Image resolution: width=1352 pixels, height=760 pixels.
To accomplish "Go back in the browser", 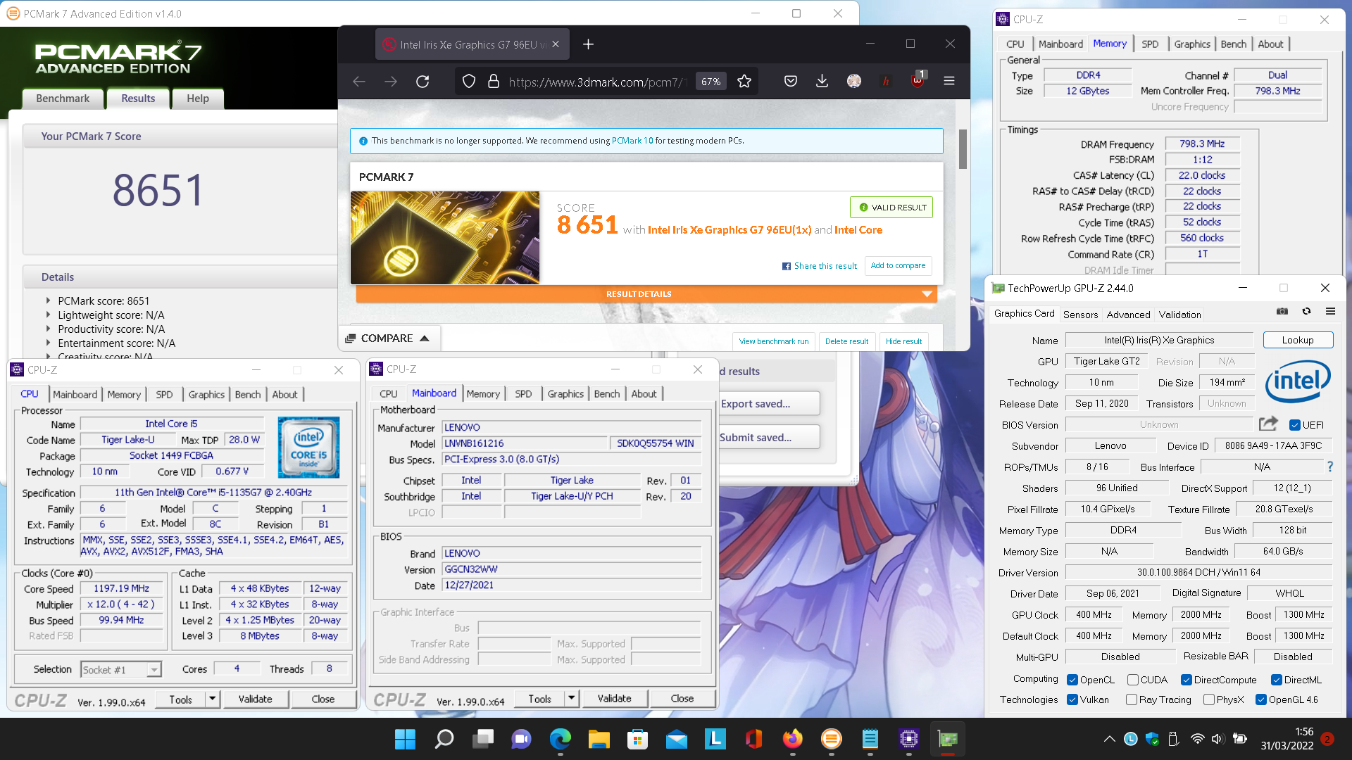I will point(359,82).
